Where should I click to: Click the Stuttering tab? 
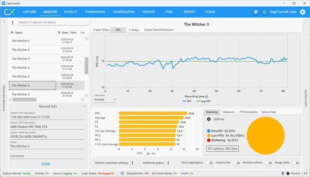[x=212, y=112]
